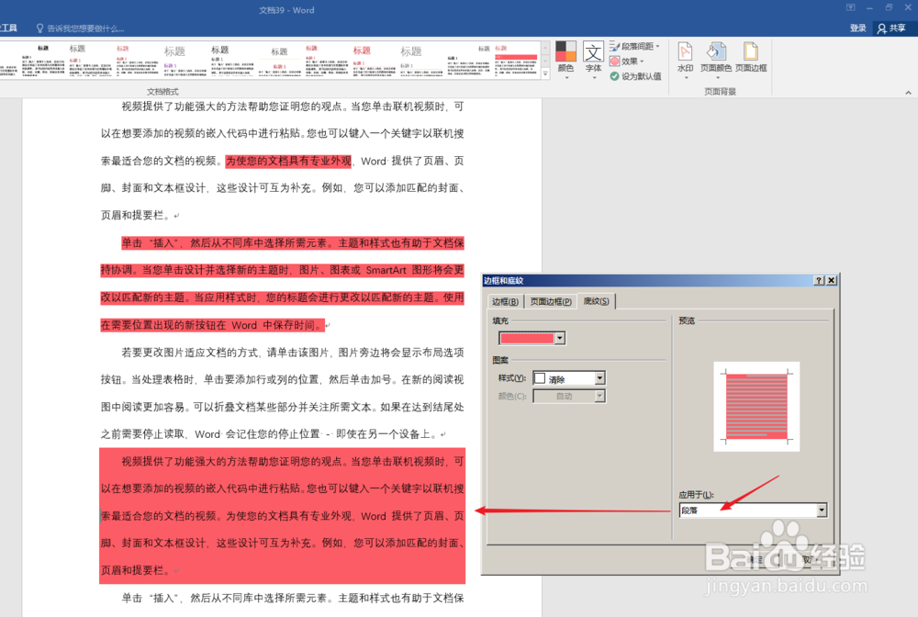Switch to the 页面边框(P) tab in dialog
Viewport: 918px width, 617px height.
click(550, 301)
